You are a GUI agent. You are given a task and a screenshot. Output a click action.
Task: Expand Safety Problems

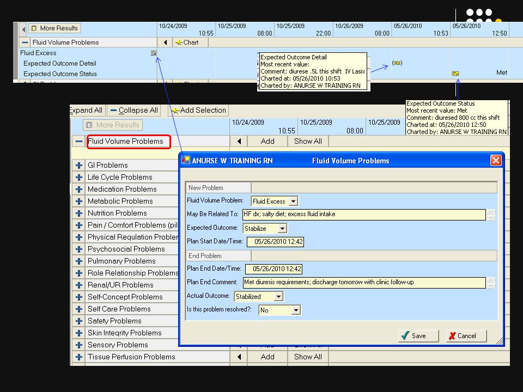point(78,321)
